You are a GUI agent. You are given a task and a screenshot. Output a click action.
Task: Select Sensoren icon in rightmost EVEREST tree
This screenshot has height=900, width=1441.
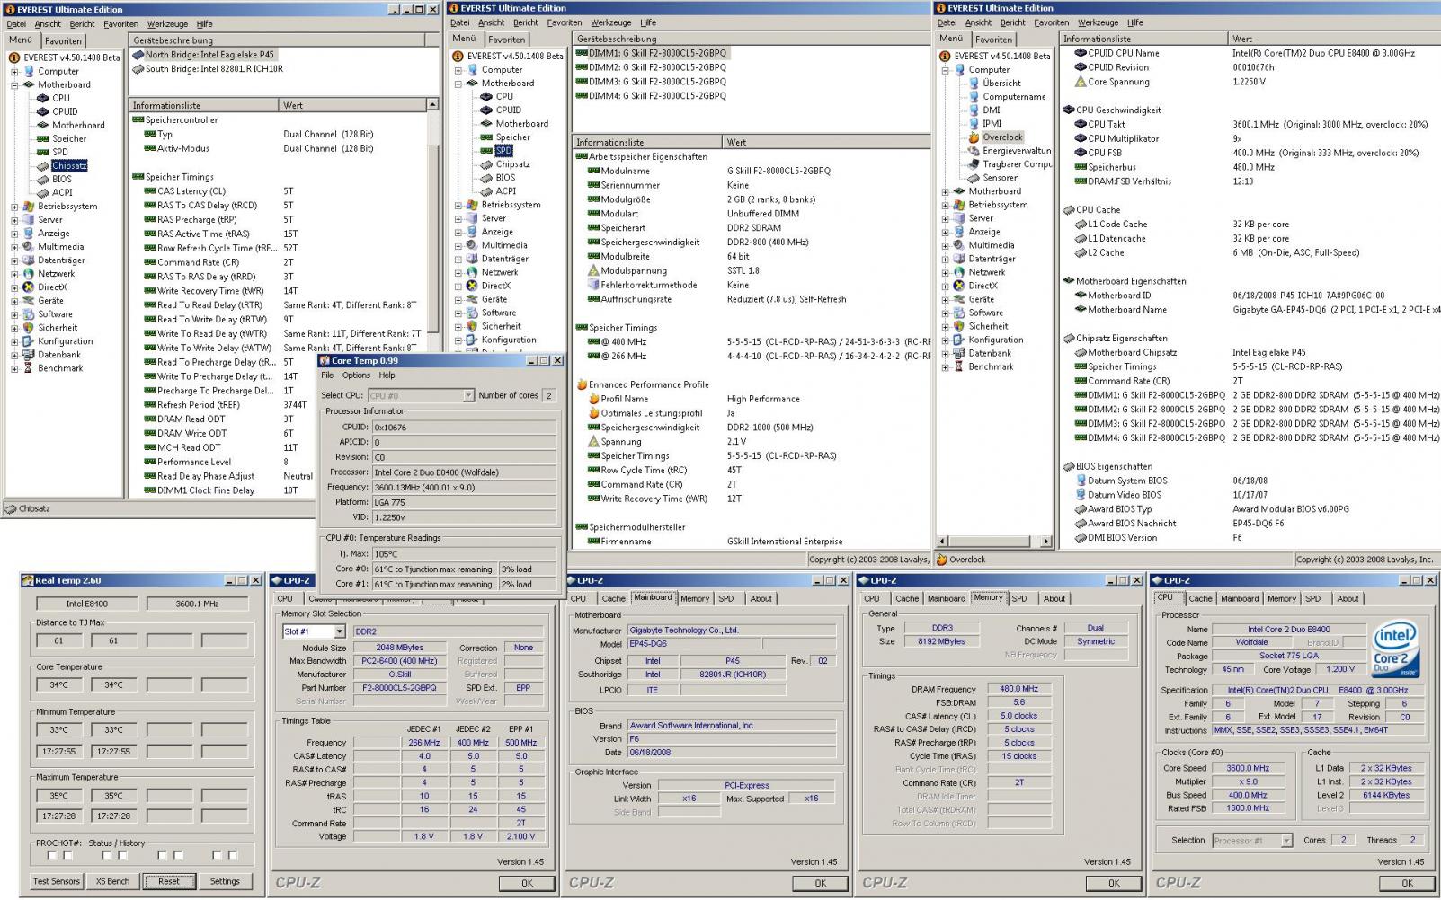974,178
